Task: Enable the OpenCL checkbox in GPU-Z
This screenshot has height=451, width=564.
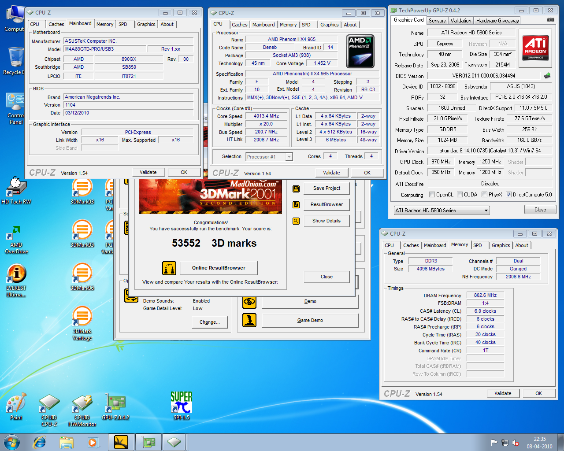Action: coord(432,195)
